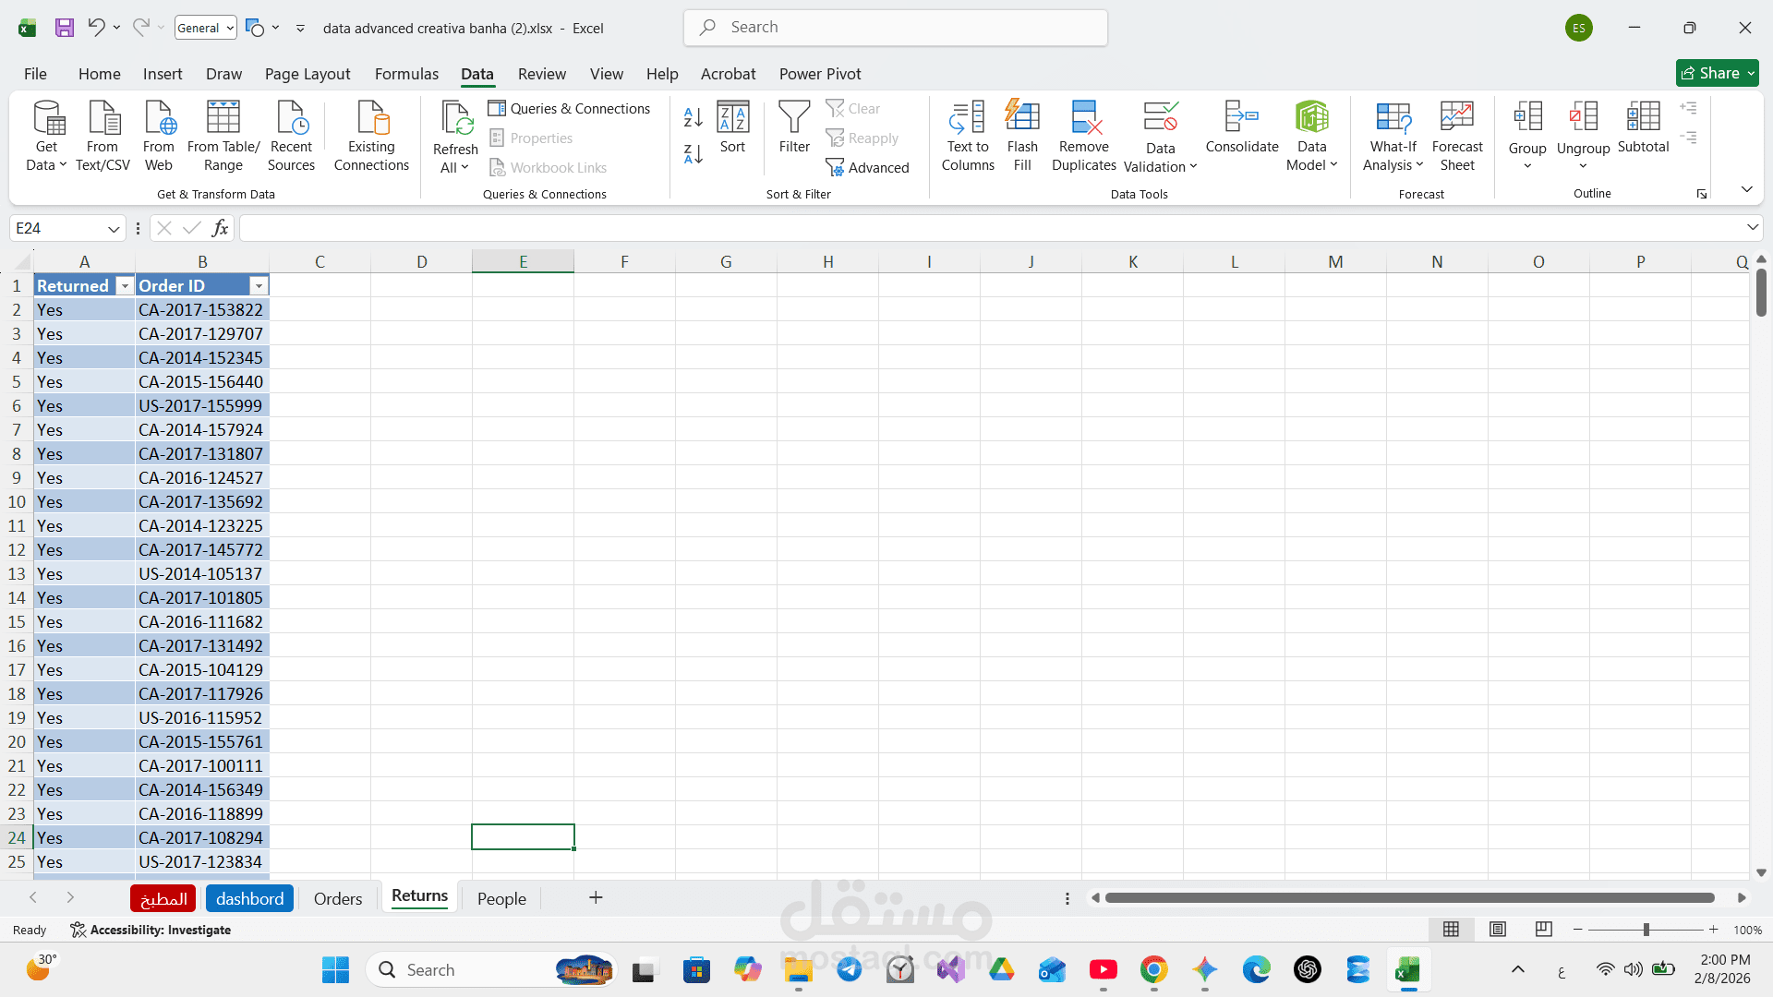Screen dimensions: 1773x997
Task: Click the Save icon in title bar
Action: 64,28
